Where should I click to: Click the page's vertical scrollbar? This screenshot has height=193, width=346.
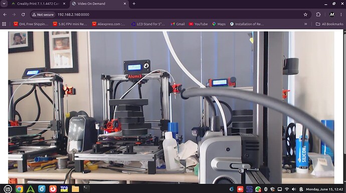click(344, 107)
